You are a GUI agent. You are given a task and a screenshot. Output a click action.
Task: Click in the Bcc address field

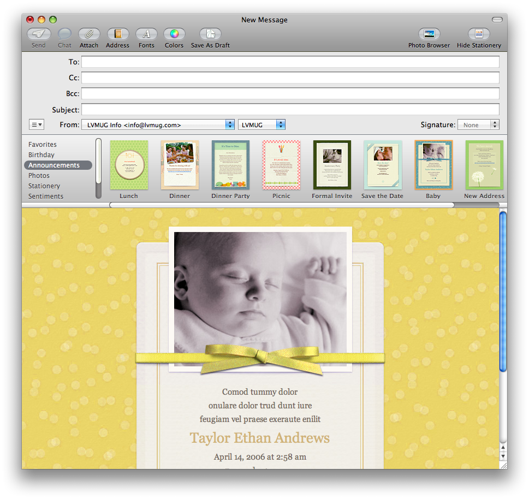(290, 93)
